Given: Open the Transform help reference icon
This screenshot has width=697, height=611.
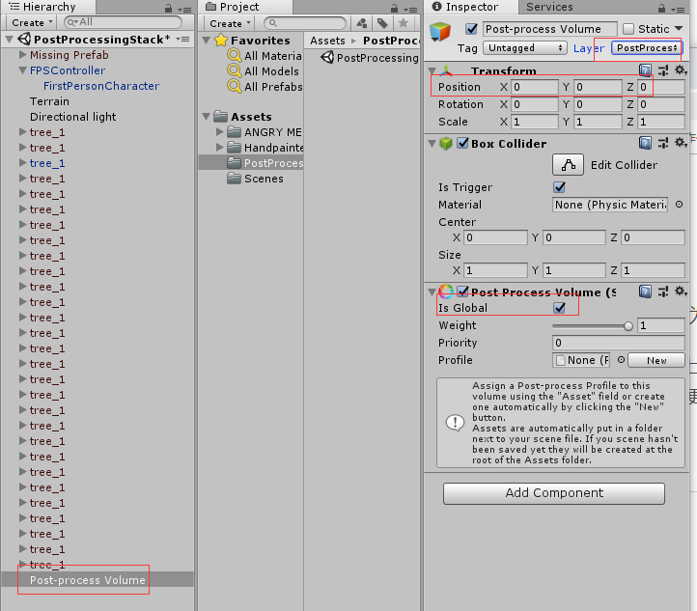Looking at the screenshot, I should tap(645, 70).
